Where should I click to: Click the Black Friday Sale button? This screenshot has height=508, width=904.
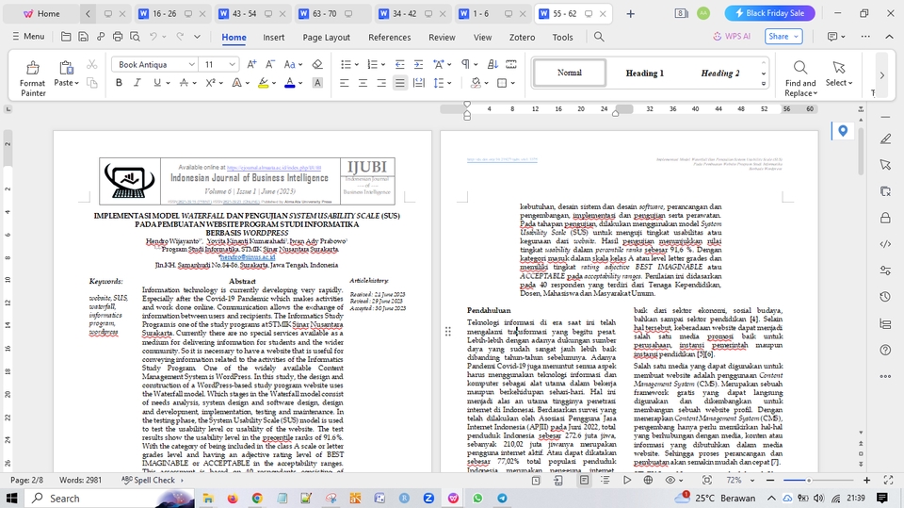[x=769, y=13]
